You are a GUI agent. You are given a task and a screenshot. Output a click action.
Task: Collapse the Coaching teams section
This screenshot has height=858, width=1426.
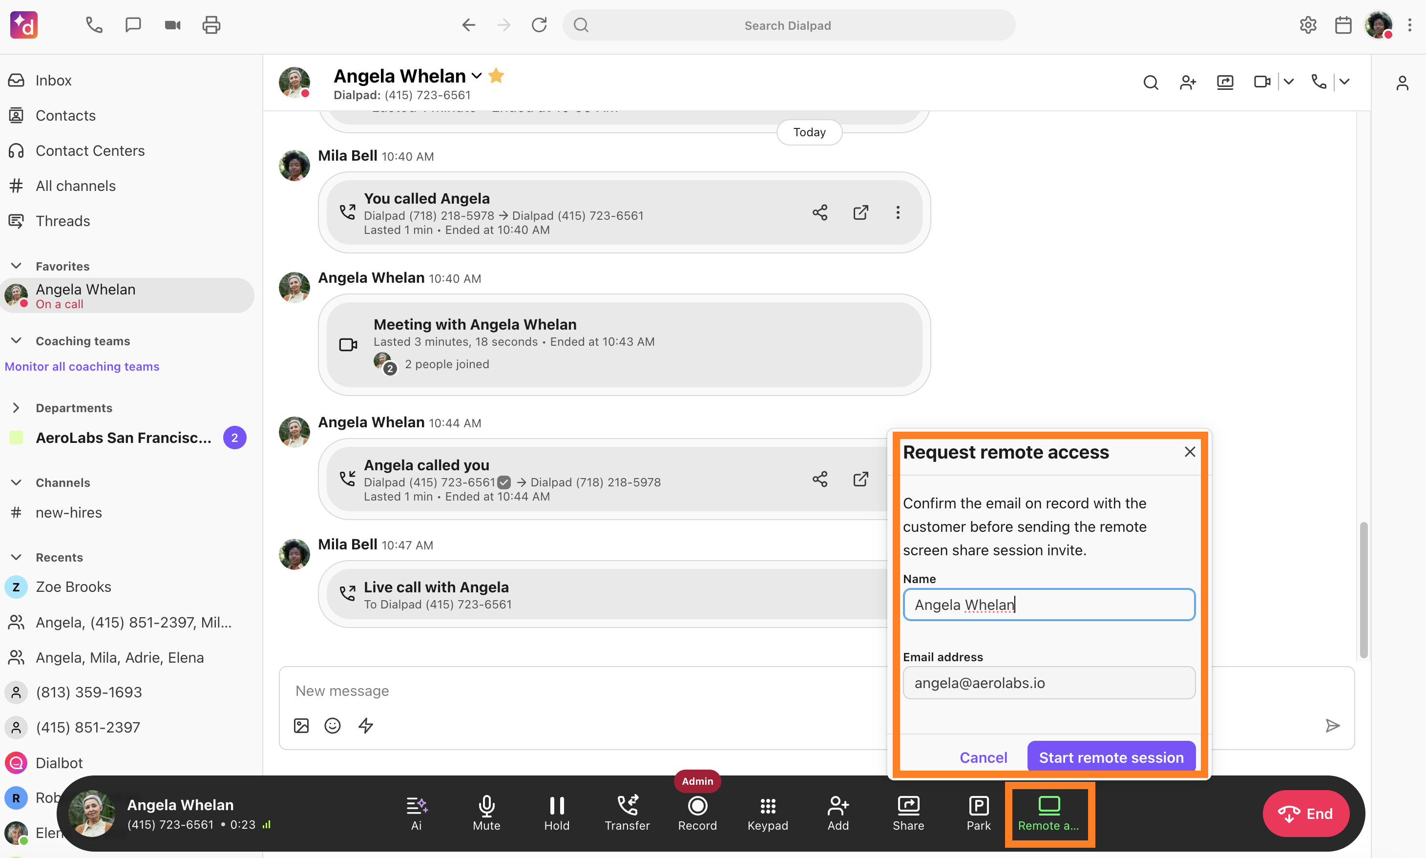(16, 340)
